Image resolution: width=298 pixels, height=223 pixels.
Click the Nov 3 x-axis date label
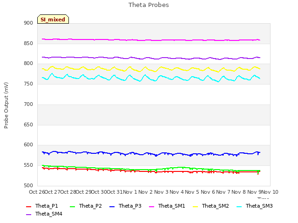(x=161, y=192)
